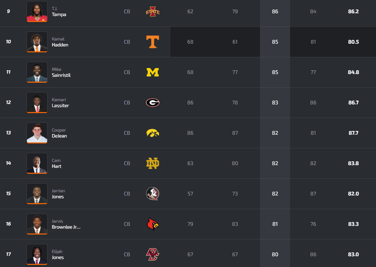
Task: Select the Florida State Seminoles logo
Action: click(152, 194)
